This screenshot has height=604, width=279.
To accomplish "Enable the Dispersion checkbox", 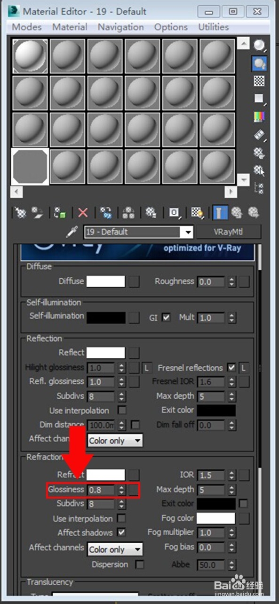I will point(139,564).
